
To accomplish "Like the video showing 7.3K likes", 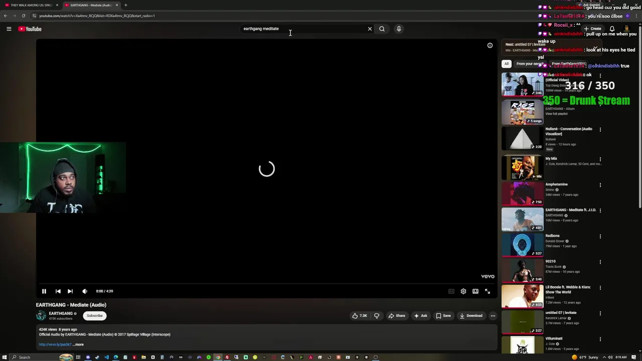I will click(360, 315).
